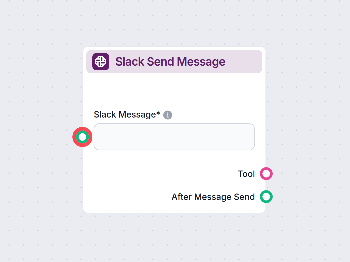Viewport: 350px width, 262px height.
Task: Click the Tool label text
Action: tap(246, 174)
